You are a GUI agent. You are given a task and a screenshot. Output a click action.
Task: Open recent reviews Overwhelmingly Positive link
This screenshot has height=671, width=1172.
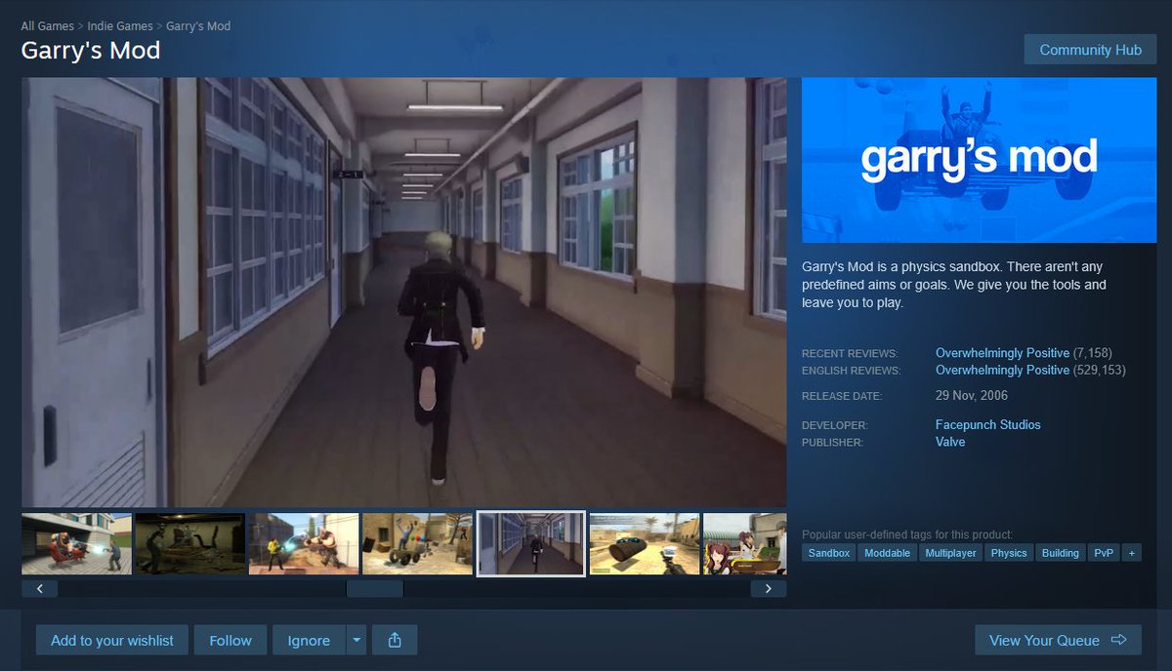(1002, 352)
